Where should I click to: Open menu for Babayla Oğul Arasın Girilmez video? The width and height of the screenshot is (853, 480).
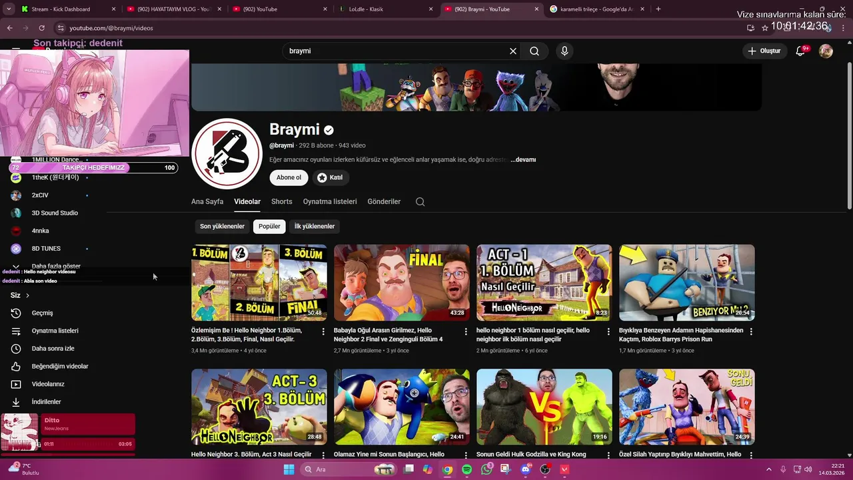[x=466, y=331]
